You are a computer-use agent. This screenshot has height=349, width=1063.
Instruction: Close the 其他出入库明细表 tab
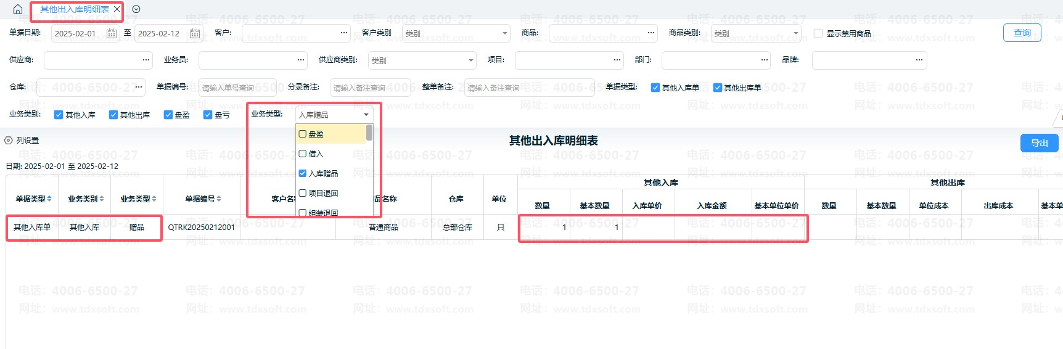tap(117, 9)
